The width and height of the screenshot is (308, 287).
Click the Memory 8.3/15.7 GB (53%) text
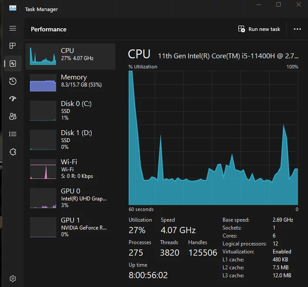click(x=82, y=85)
